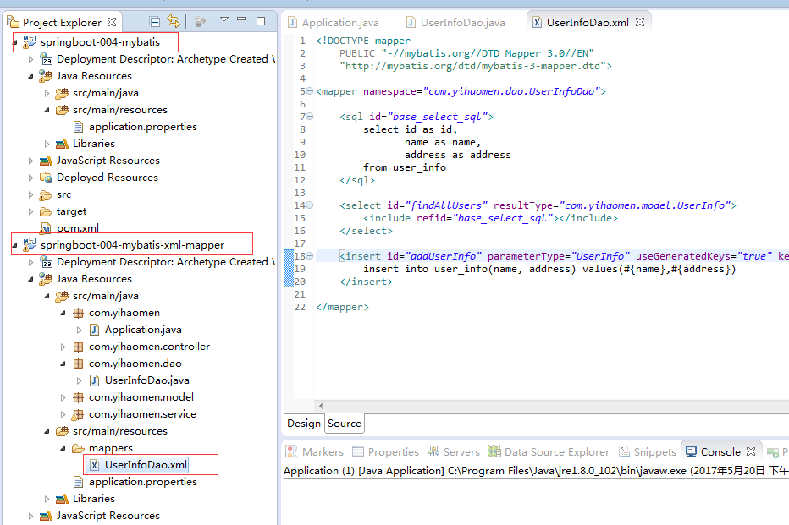
Task: Switch to Design view tab
Action: 303,424
